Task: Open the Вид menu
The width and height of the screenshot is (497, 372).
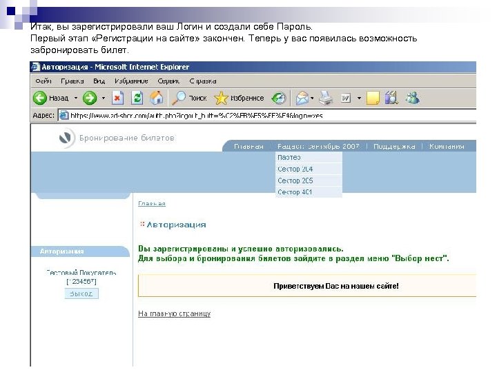Action: [x=99, y=81]
